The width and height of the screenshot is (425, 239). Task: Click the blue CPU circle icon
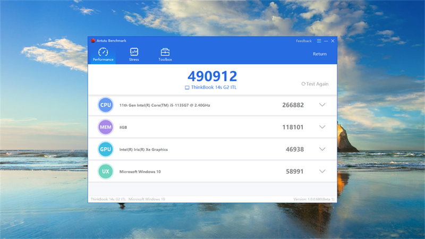pyautogui.click(x=106, y=105)
